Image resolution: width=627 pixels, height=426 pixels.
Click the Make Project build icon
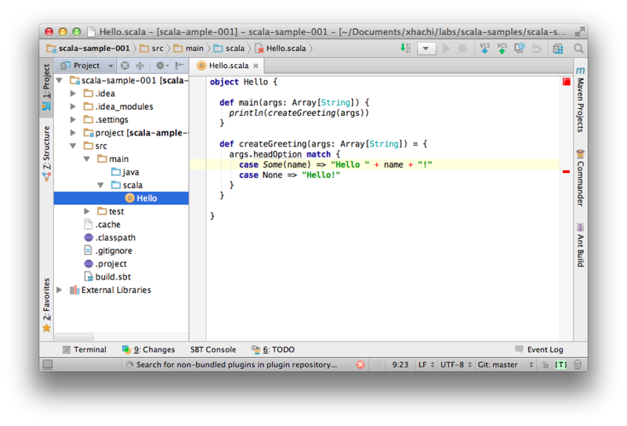pos(405,49)
